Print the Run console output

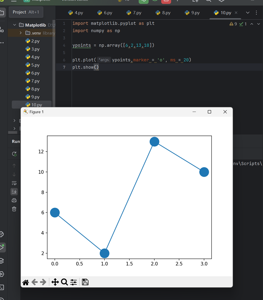click(14, 200)
